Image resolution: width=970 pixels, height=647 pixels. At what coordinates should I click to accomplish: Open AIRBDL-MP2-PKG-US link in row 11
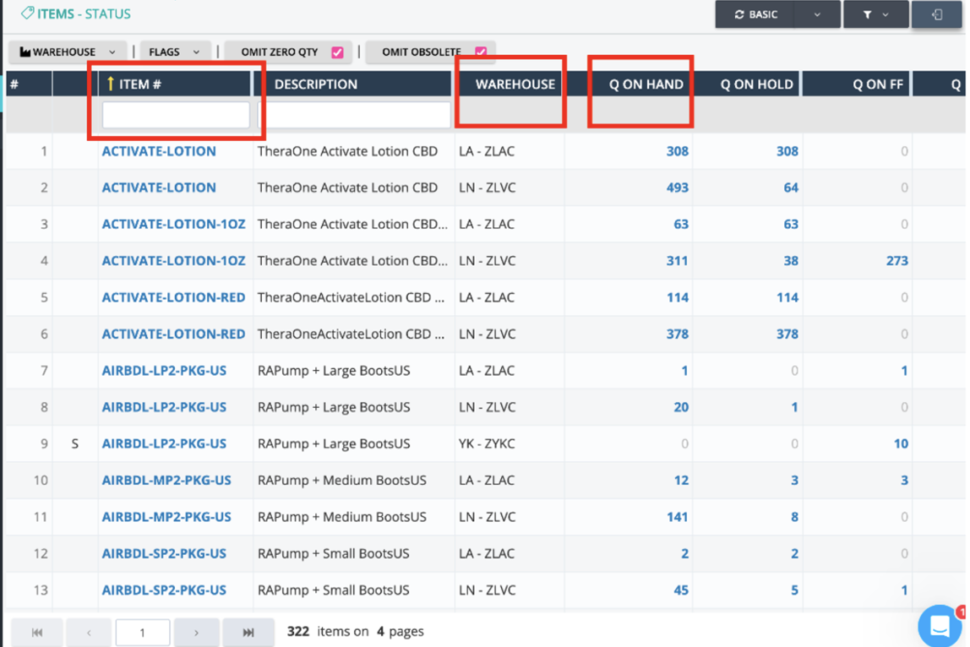click(x=166, y=516)
